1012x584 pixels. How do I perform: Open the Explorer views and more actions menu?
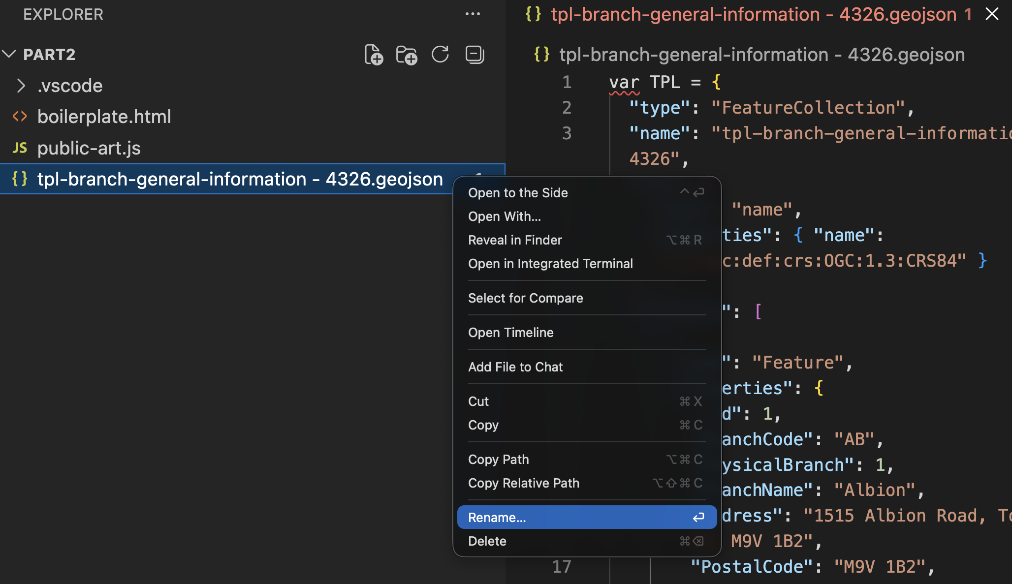coord(473,14)
